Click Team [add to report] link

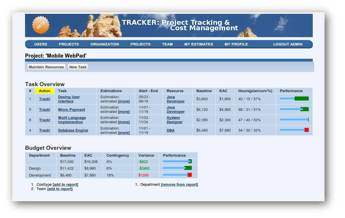click(60, 189)
